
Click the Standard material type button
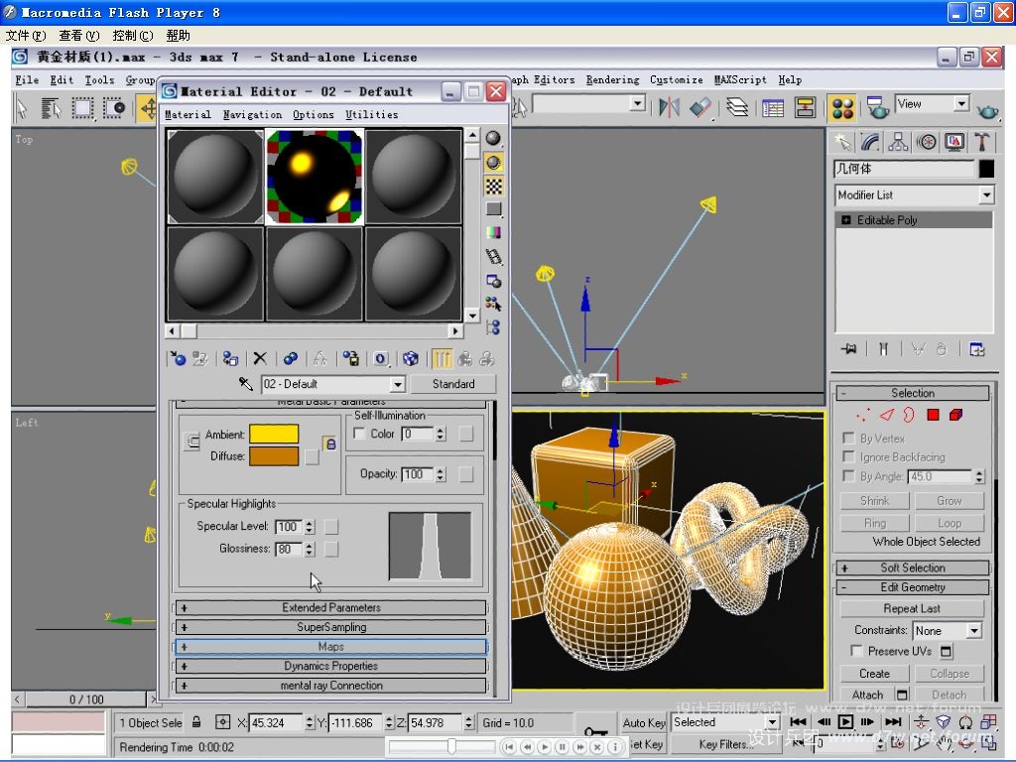(452, 384)
